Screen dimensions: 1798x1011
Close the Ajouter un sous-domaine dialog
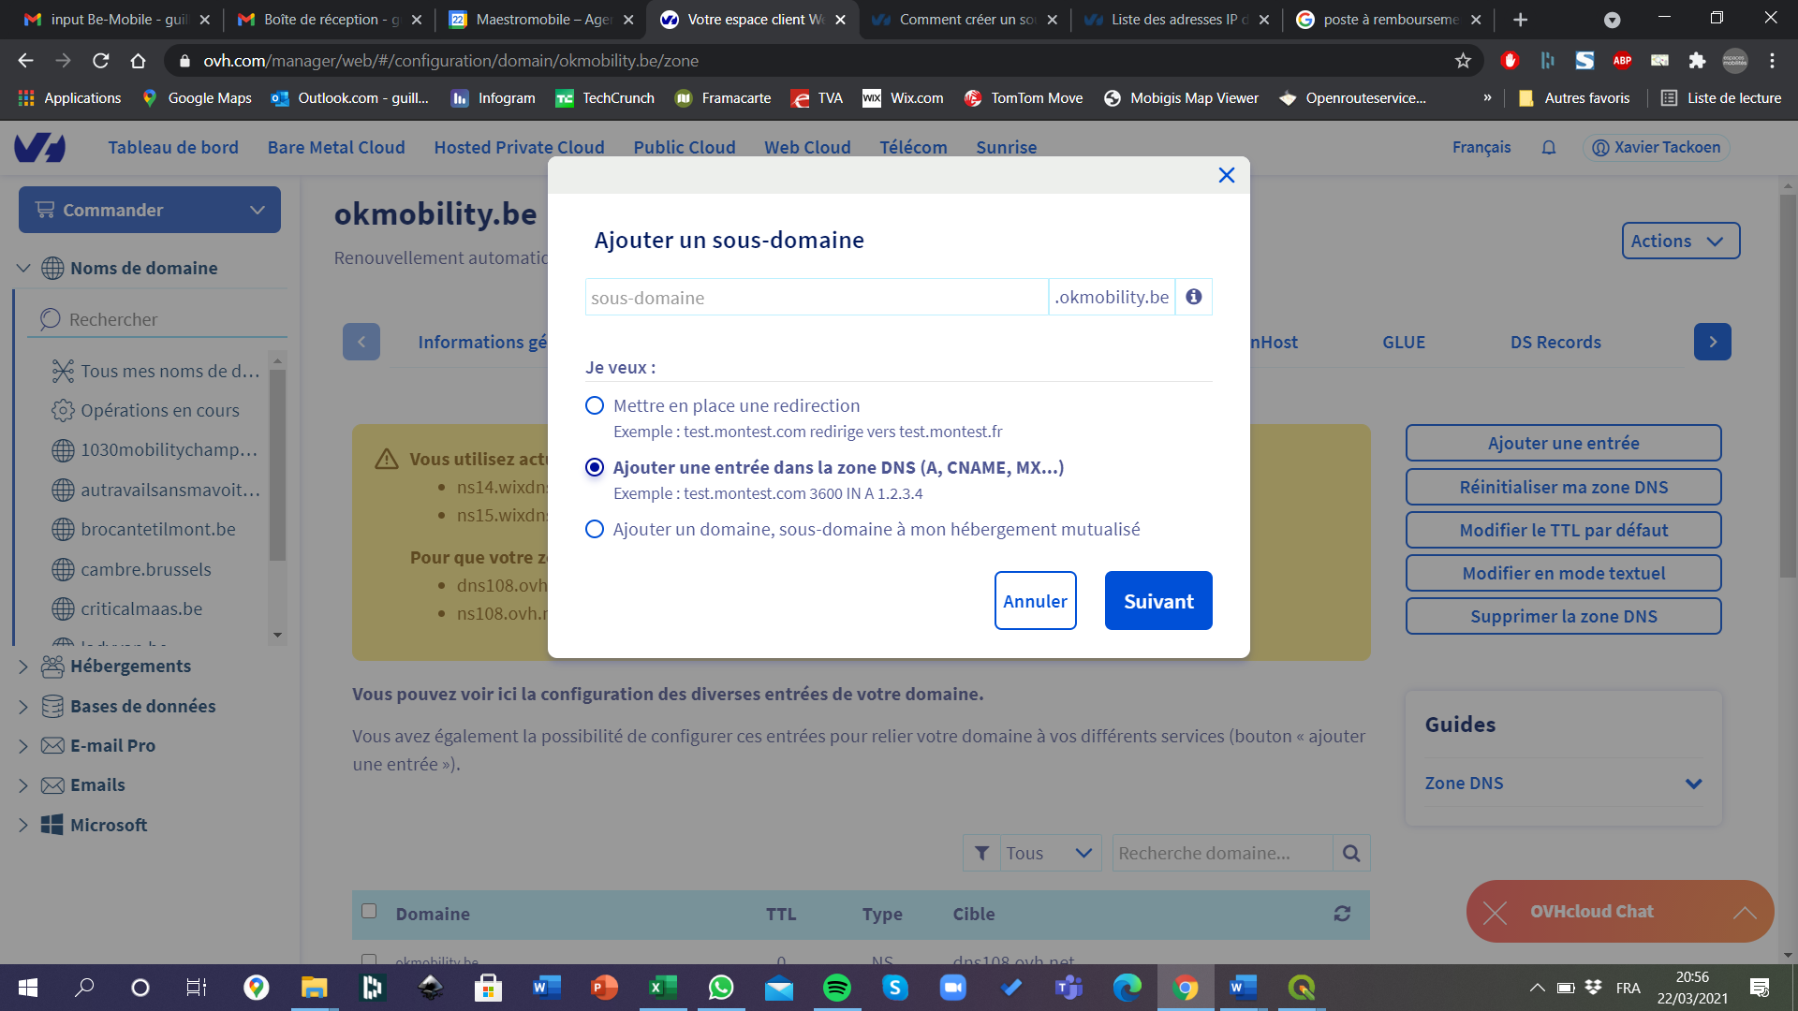pyautogui.click(x=1226, y=175)
